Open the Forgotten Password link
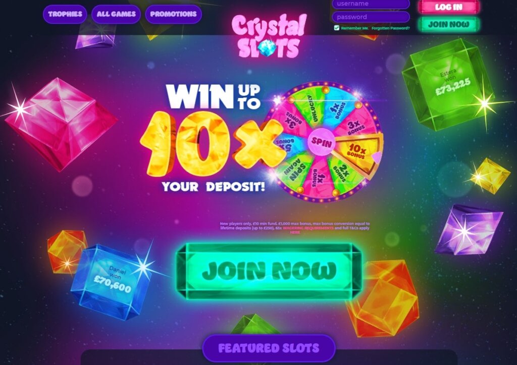The height and width of the screenshot is (365, 517). 390,28
